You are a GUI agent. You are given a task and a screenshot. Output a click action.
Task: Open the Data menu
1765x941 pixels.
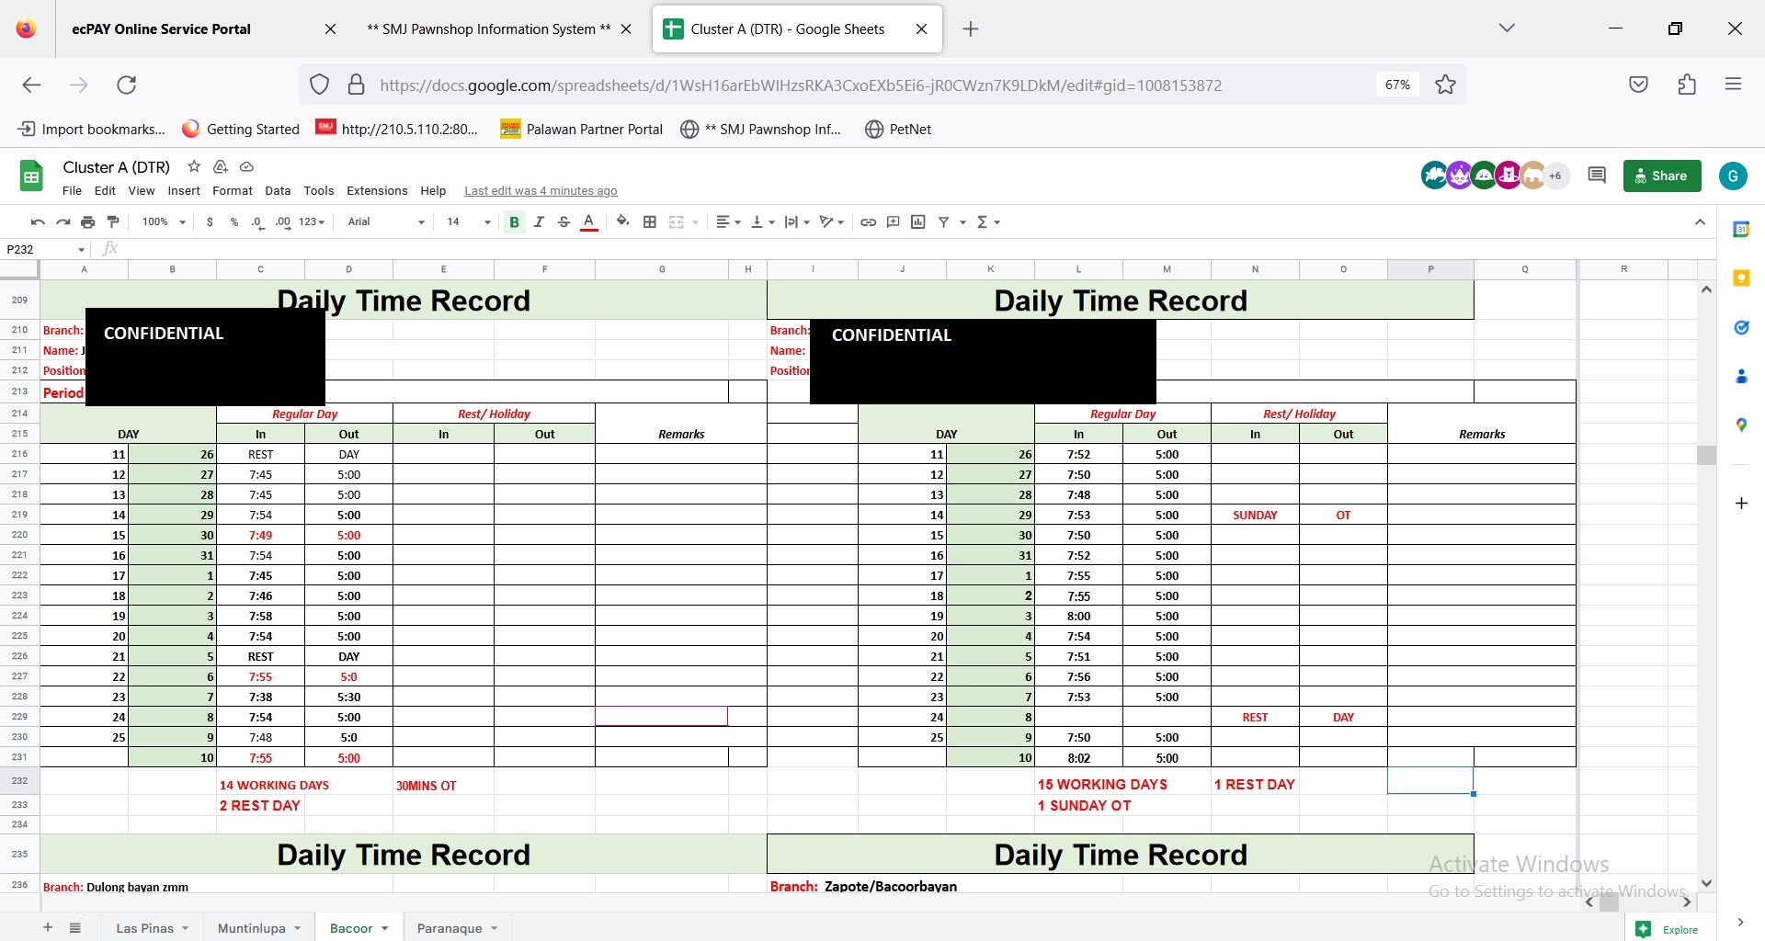pyautogui.click(x=278, y=191)
